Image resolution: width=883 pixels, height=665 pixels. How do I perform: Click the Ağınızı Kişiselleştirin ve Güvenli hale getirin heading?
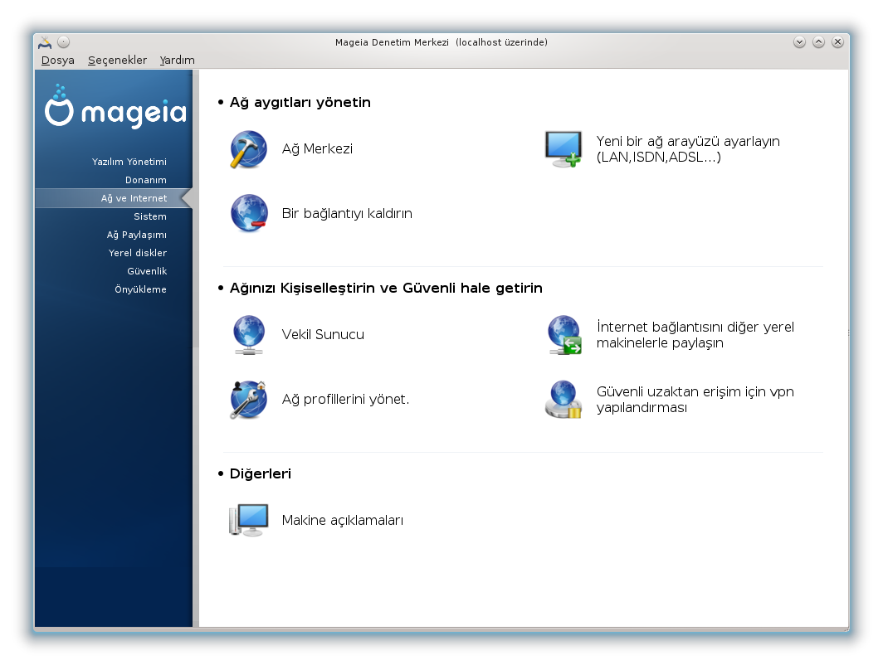386,288
